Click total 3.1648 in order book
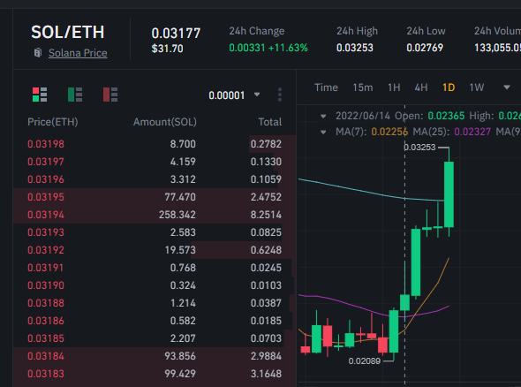This screenshot has height=387, width=521. tap(266, 374)
